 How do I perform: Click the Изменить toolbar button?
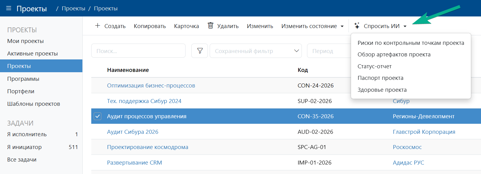[260, 26]
